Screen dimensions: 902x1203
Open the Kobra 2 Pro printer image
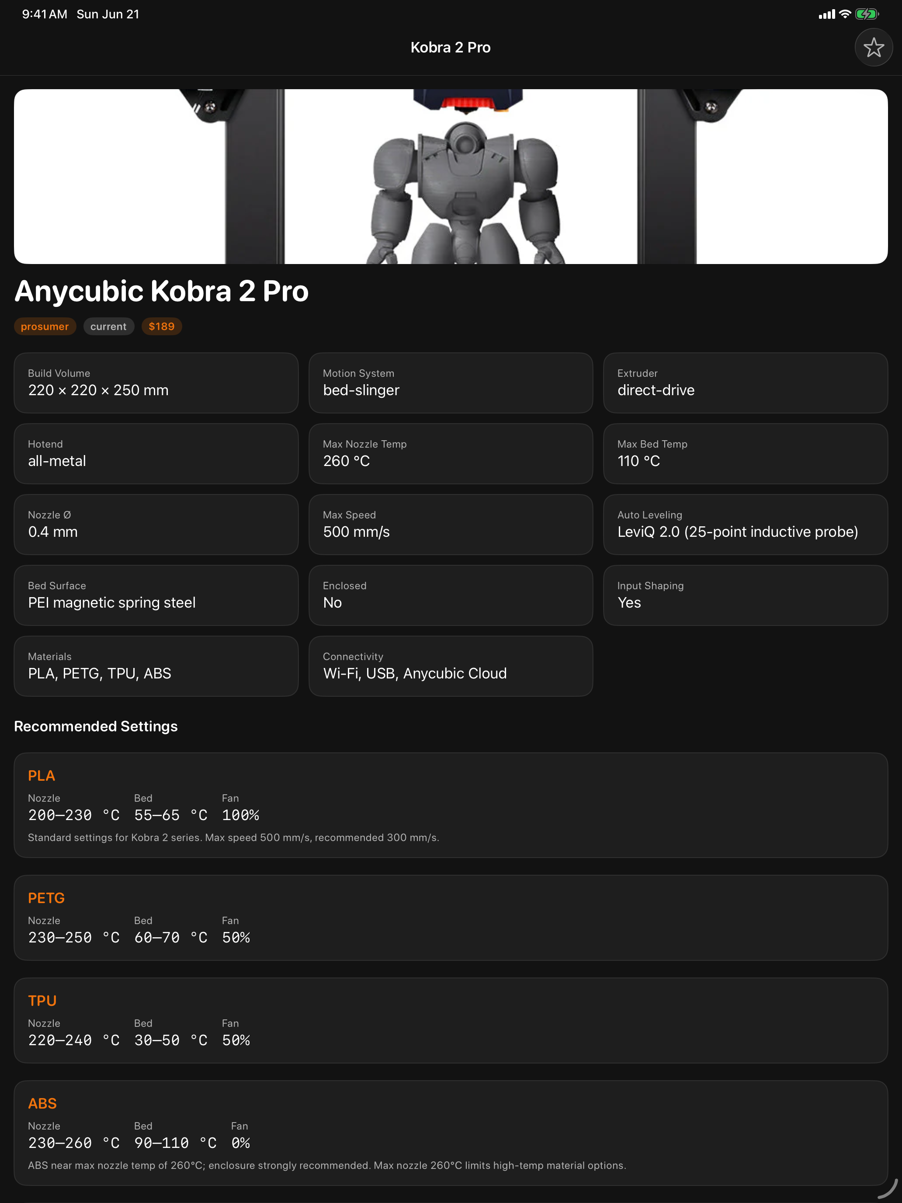coord(451,176)
